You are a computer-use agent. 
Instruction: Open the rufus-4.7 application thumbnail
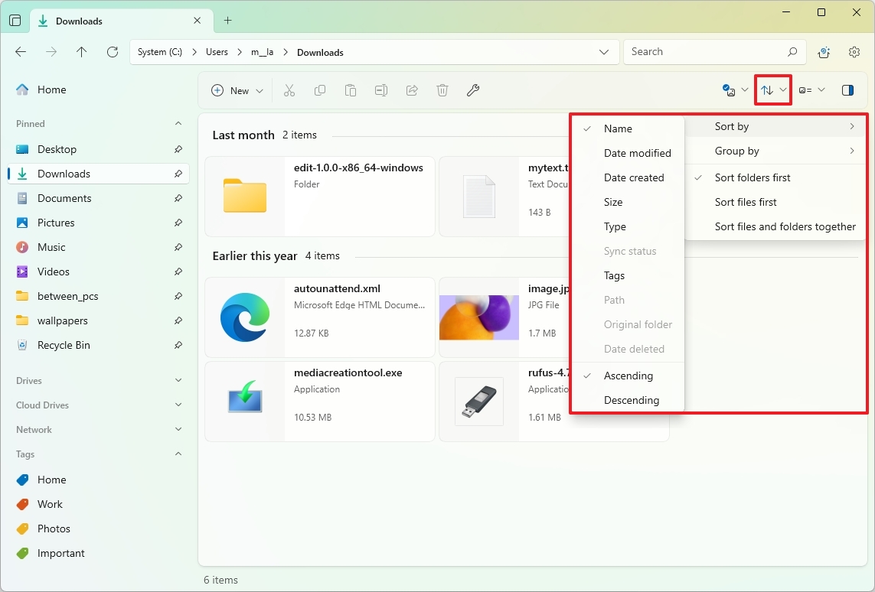click(x=478, y=401)
